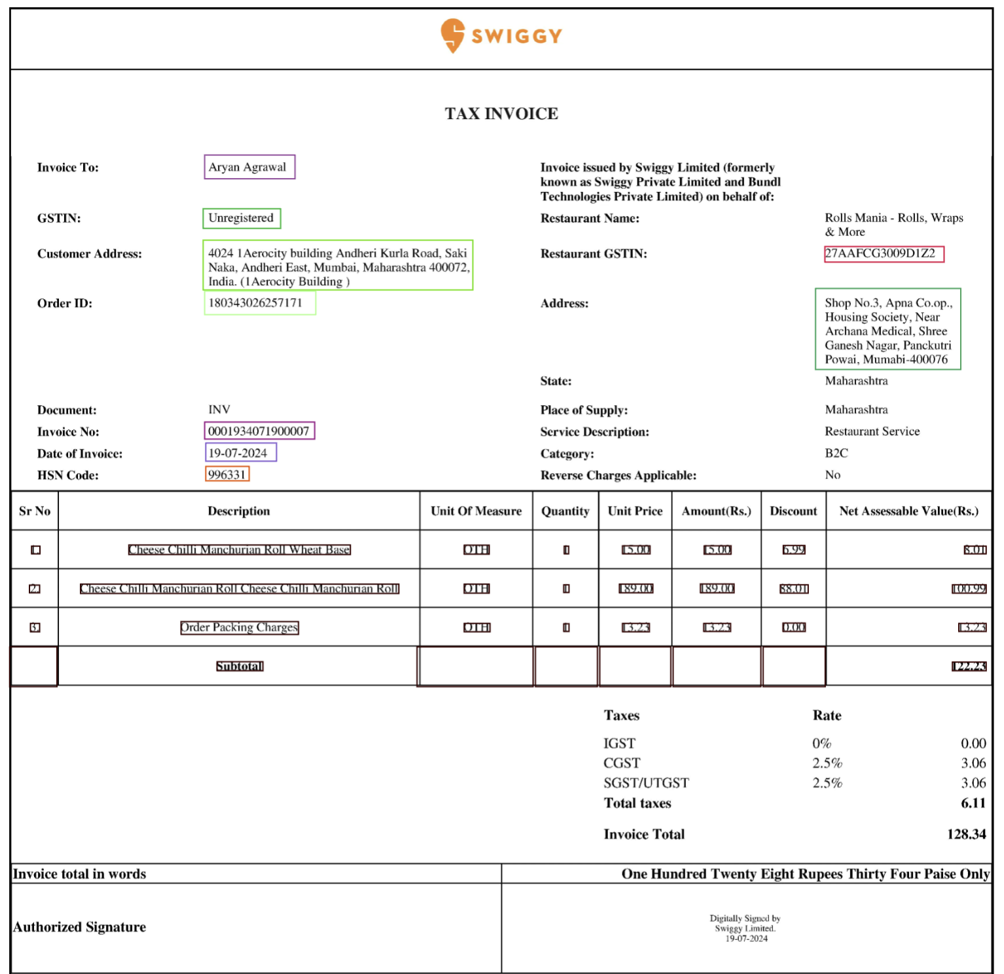The height and width of the screenshot is (974, 1004).
Task: Select the Cheese Chilli Manchurian Roll Wheat Base item
Action: pos(240,550)
